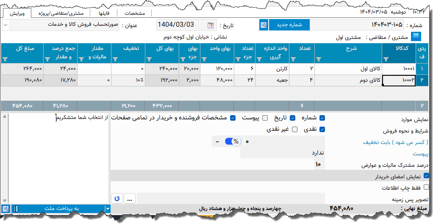This screenshot has width=433, height=224.
Task: Open the filter of the جمع درصد و مقدار column
Action: click(47, 59)
